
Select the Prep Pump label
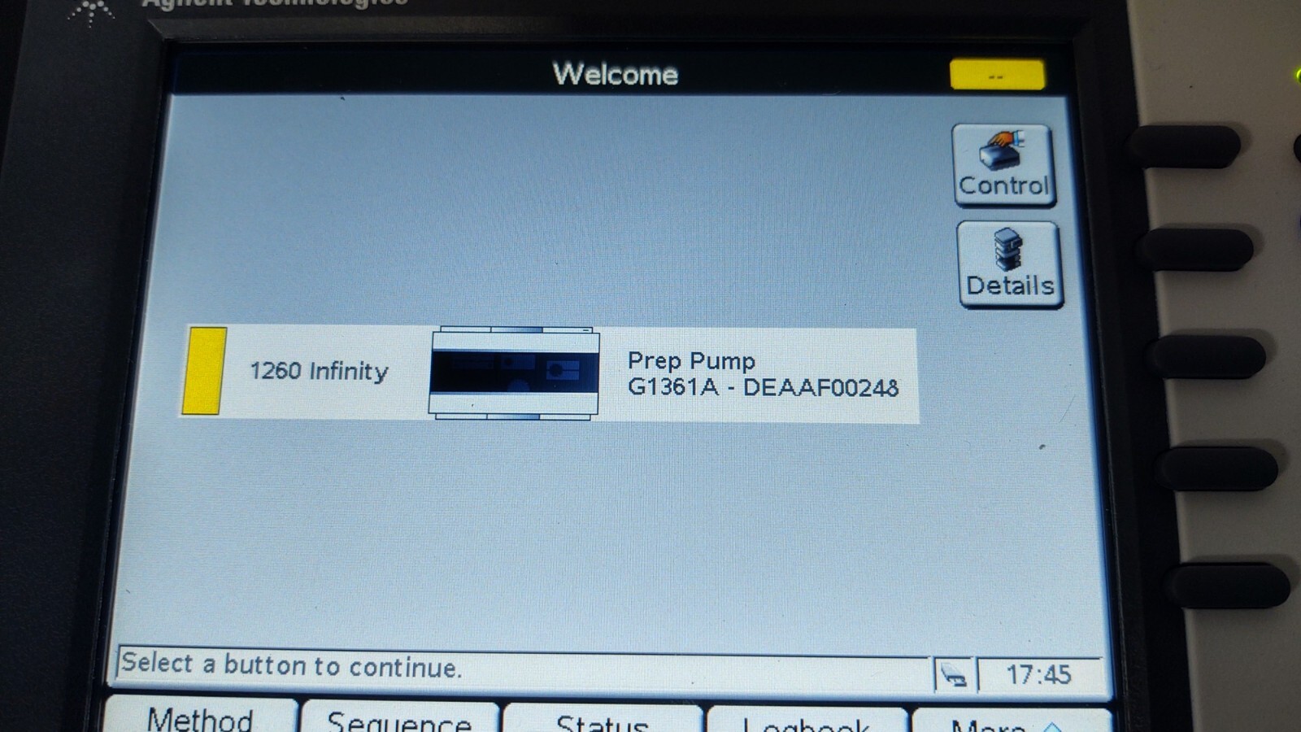click(691, 361)
